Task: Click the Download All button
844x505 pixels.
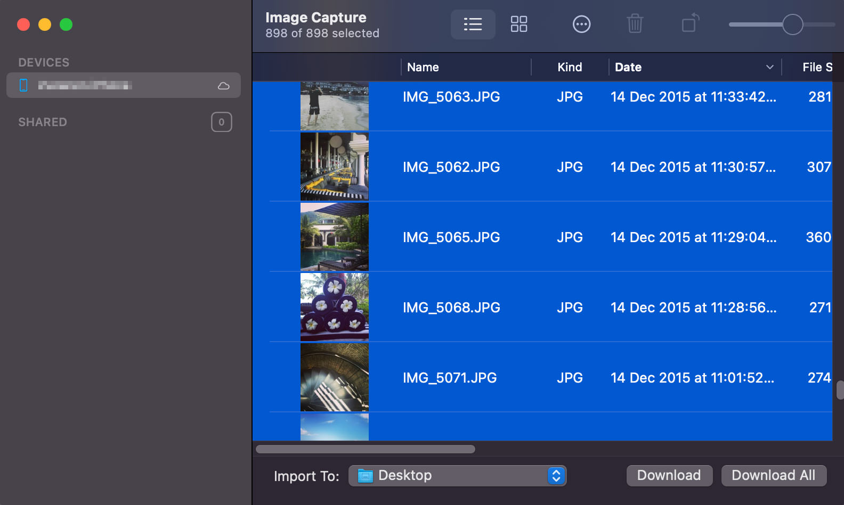Action: click(774, 476)
